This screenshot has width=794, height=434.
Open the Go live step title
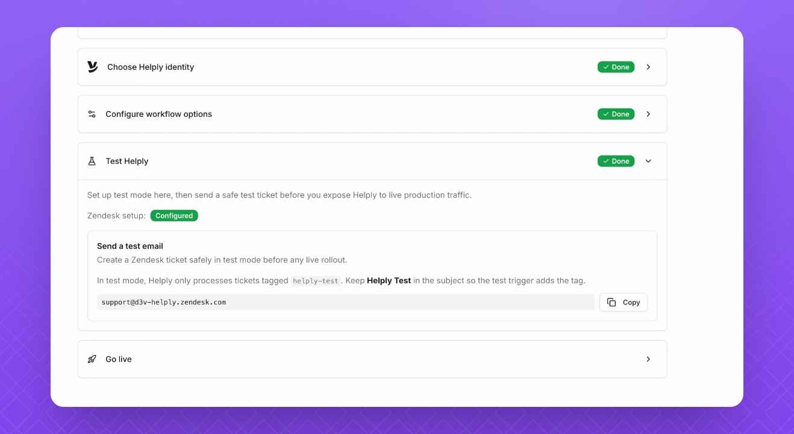pyautogui.click(x=119, y=359)
